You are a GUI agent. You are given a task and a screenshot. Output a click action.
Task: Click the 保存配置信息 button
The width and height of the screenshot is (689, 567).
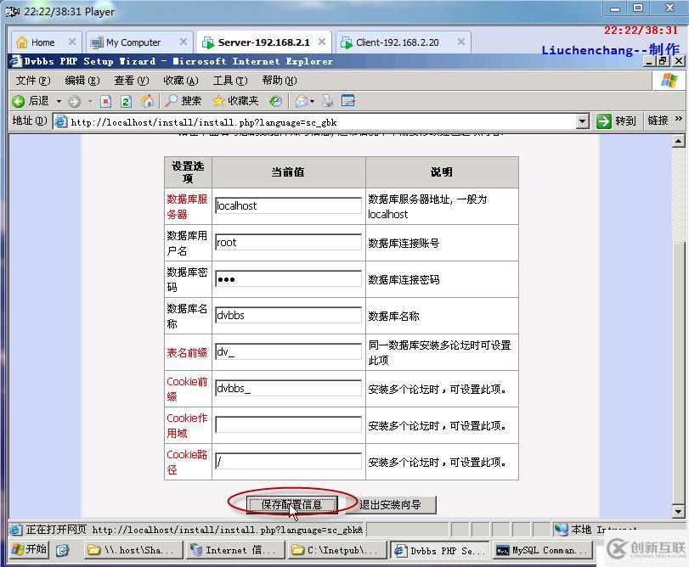tap(291, 505)
